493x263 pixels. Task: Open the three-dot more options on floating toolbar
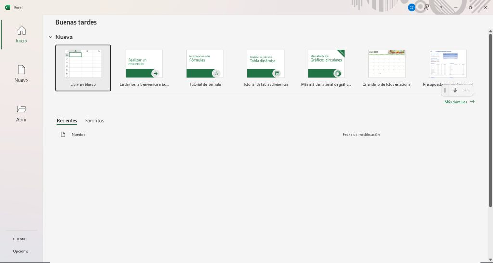tap(467, 90)
